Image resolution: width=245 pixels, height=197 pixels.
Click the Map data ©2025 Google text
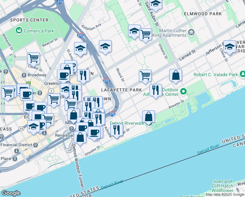pos(225,195)
